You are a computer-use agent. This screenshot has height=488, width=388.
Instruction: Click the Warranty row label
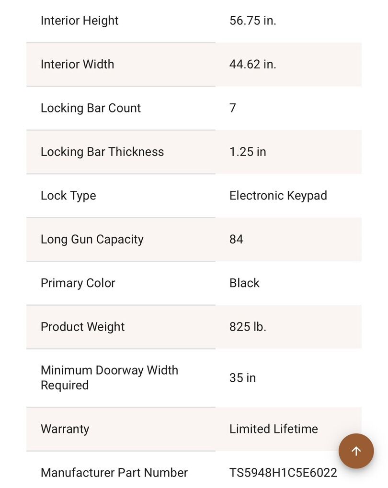coord(65,429)
